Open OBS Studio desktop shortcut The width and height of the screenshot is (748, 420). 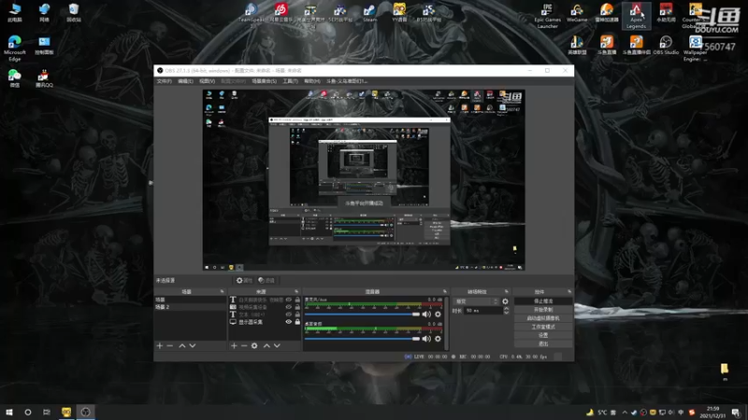click(666, 46)
